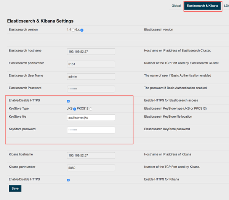
Task: Click the Elasticsearch User Name label
Action: click(x=26, y=75)
